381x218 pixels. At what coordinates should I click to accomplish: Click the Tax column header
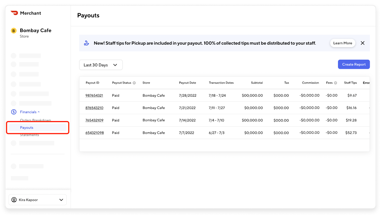pos(287,83)
